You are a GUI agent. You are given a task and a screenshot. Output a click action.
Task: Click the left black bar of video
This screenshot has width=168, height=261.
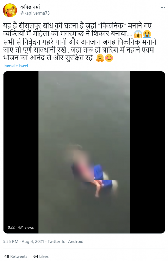click(x=21, y=152)
